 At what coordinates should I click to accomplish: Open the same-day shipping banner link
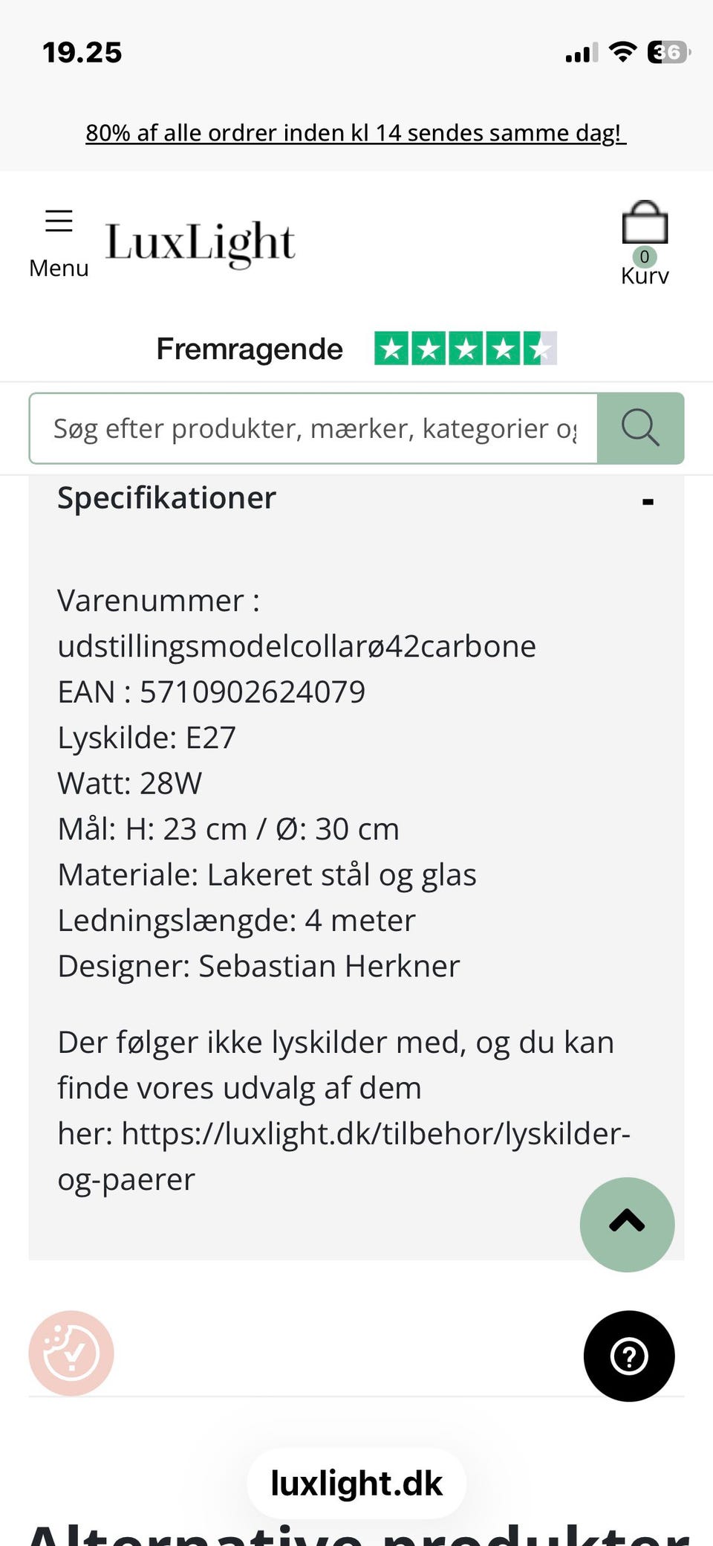click(356, 132)
